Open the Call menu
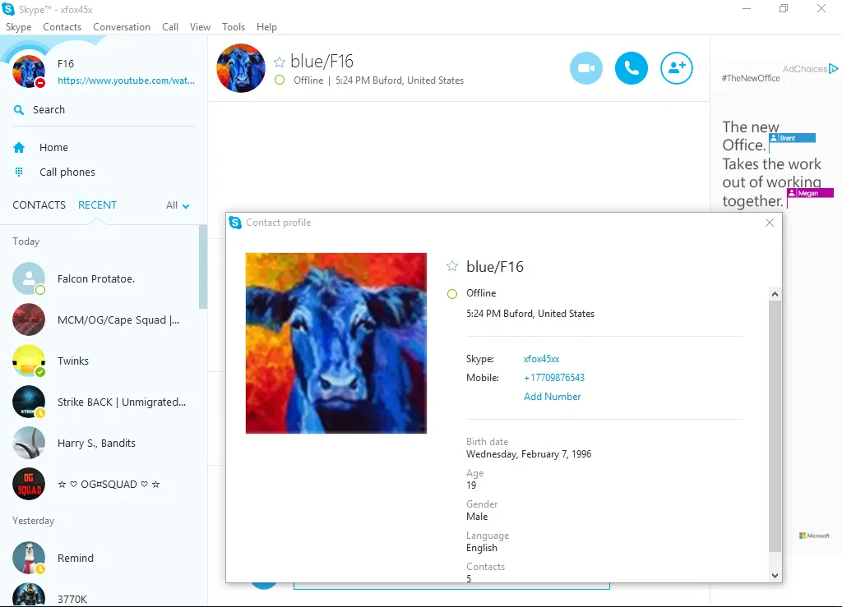 point(170,27)
